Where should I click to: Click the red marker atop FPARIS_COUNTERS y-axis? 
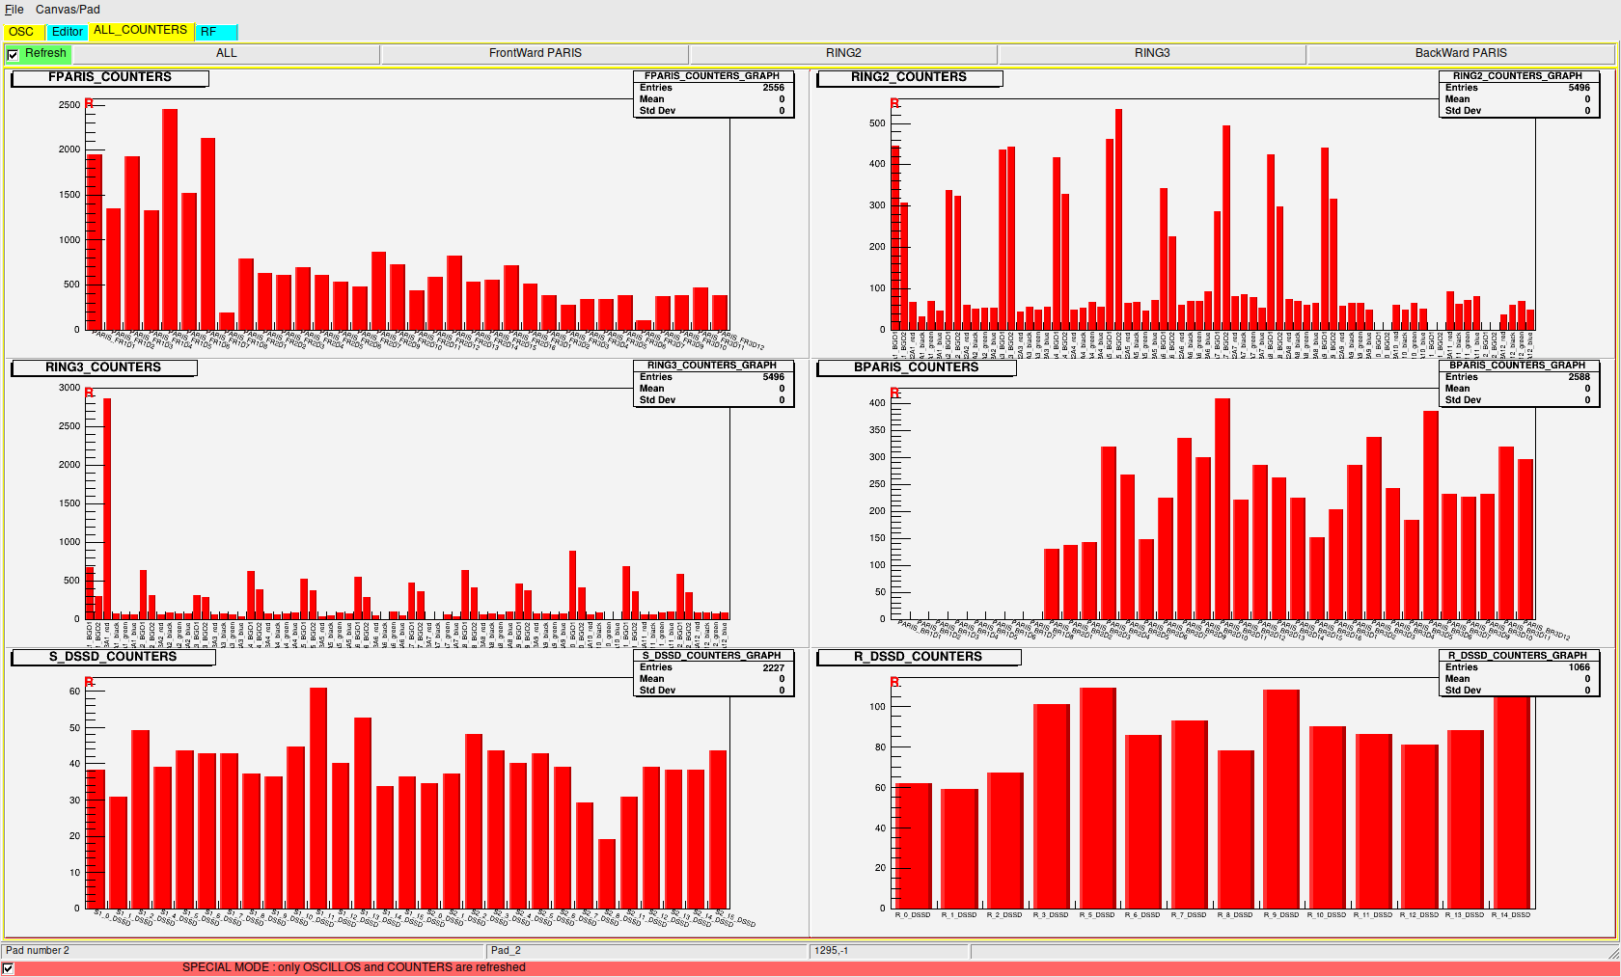pyautogui.click(x=89, y=102)
